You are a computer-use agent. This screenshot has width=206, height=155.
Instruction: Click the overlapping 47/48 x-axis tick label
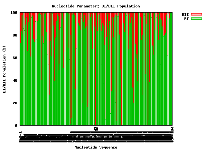coord(97,129)
